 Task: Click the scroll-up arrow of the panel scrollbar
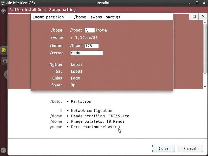tap(205, 22)
